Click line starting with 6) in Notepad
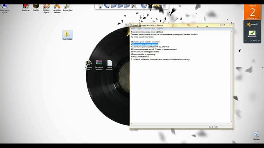 [x=143, y=54]
